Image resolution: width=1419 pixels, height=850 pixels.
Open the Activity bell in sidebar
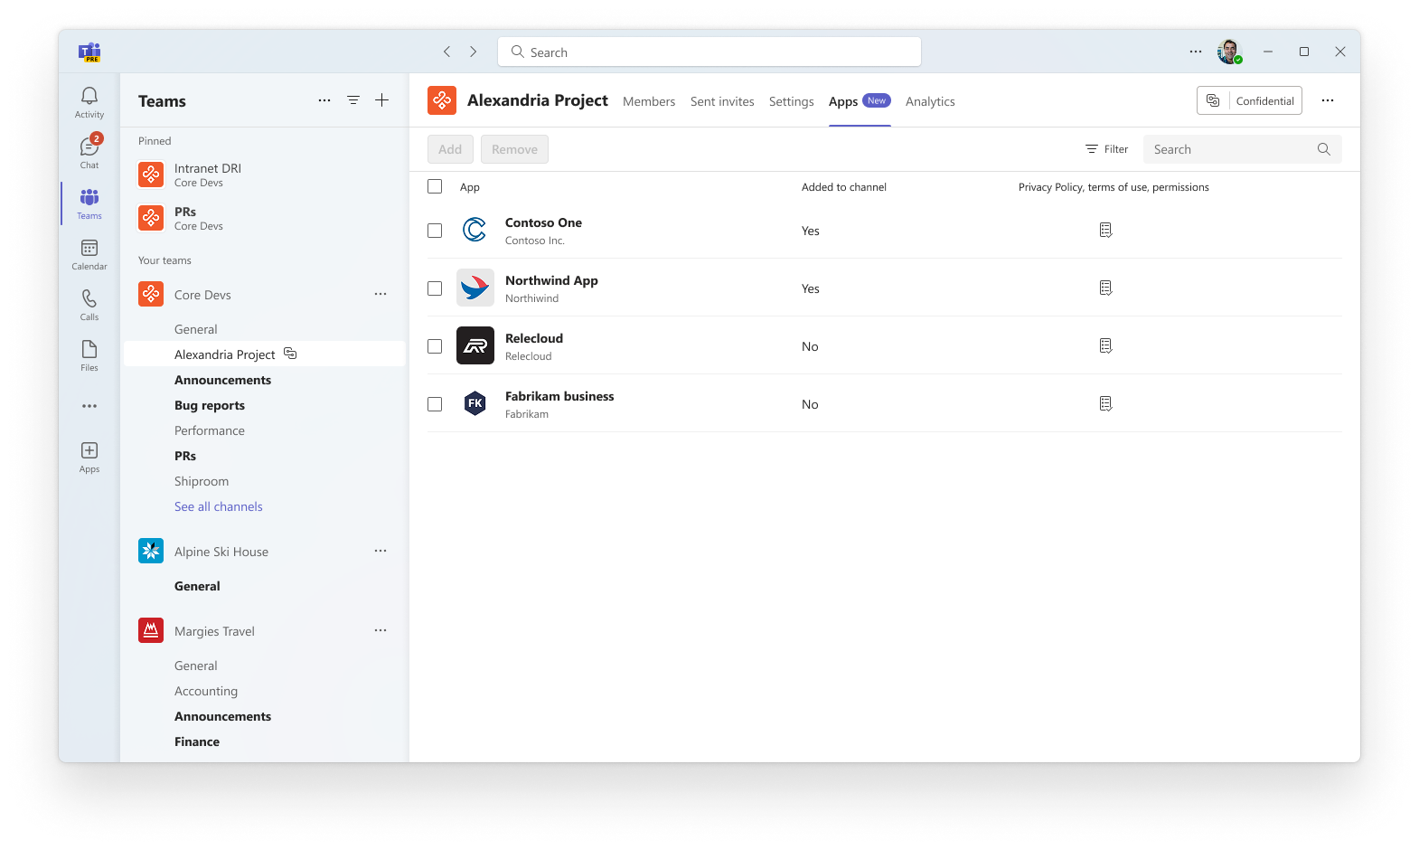[89, 102]
